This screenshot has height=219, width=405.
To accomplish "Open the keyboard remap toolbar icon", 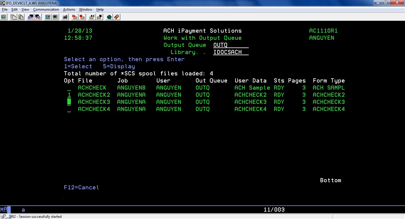I will pyautogui.click(x=65, y=17).
